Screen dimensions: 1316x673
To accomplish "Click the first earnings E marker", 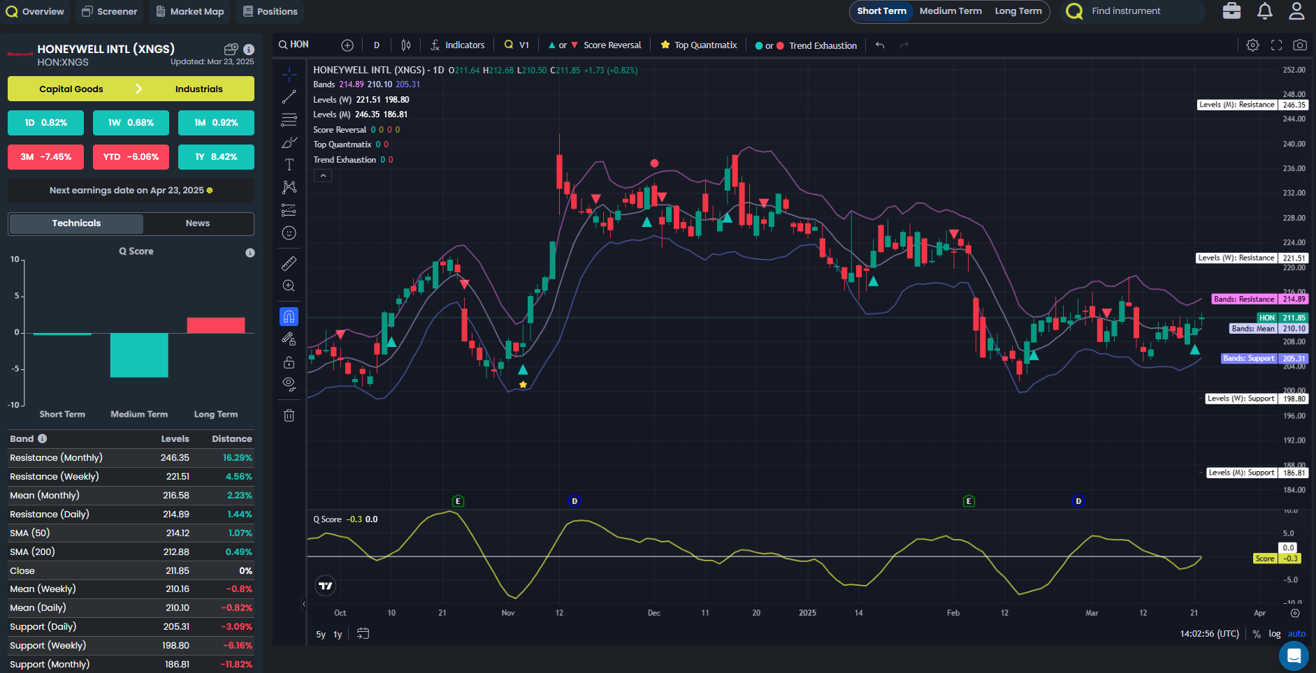I will (458, 501).
